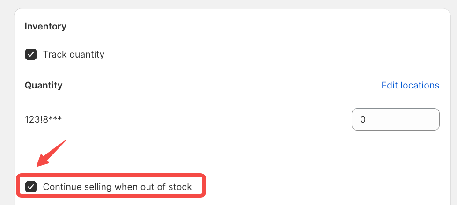457x205 pixels.
Task: Click the checkmark icon beside Continue selling
Action: [x=31, y=187]
